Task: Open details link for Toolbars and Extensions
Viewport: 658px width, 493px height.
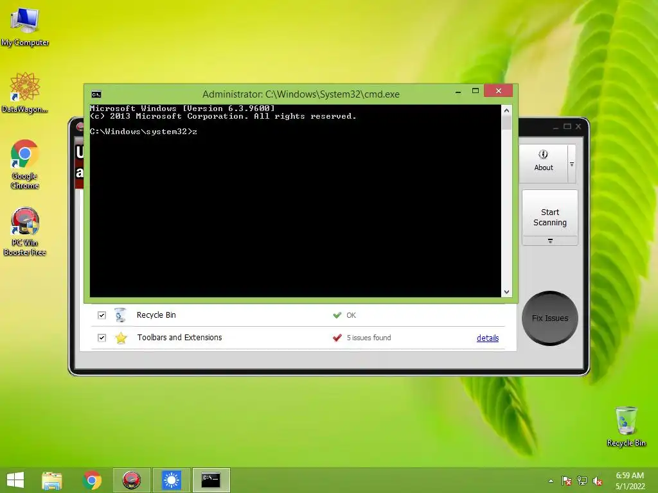Action: coord(488,338)
